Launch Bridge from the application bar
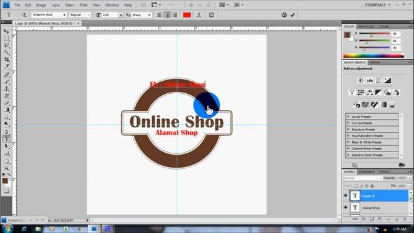This screenshot has width=414, height=233. pos(143,5)
